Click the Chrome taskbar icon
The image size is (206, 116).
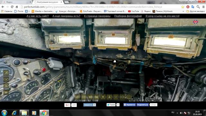pyautogui.click(x=44, y=113)
